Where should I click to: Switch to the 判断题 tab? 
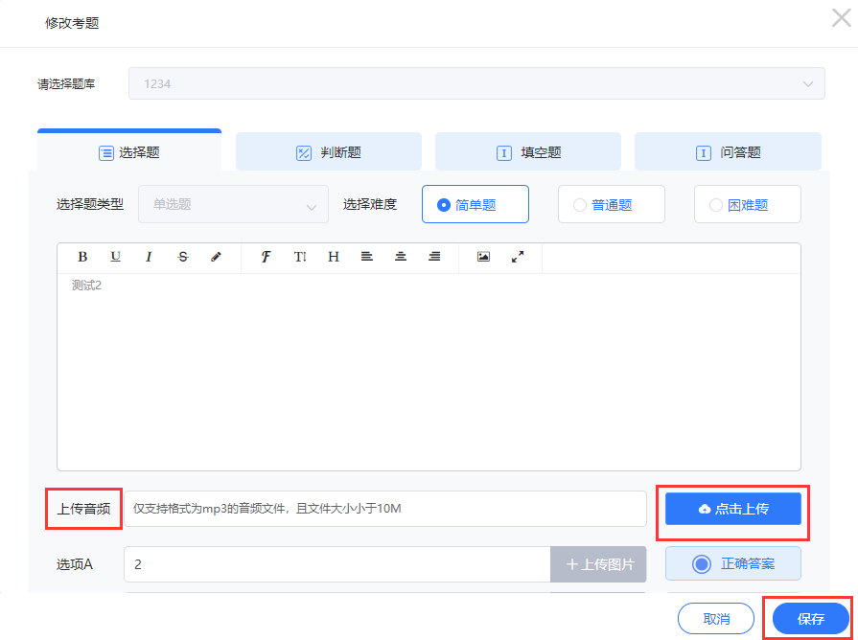(x=329, y=152)
